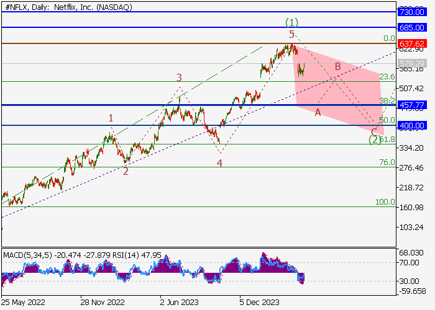
Task: Click the red wave label 2
Action: pos(126,172)
